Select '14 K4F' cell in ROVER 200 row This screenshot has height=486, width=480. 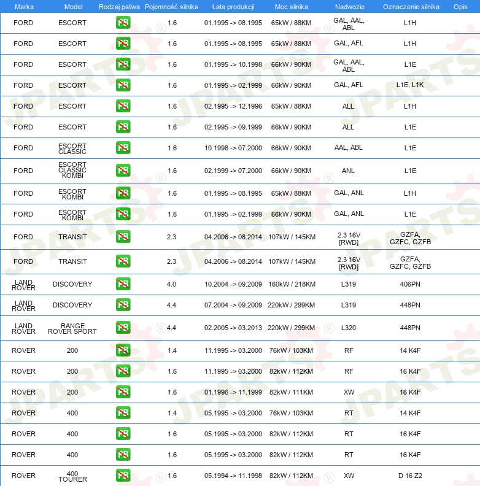tap(410, 350)
